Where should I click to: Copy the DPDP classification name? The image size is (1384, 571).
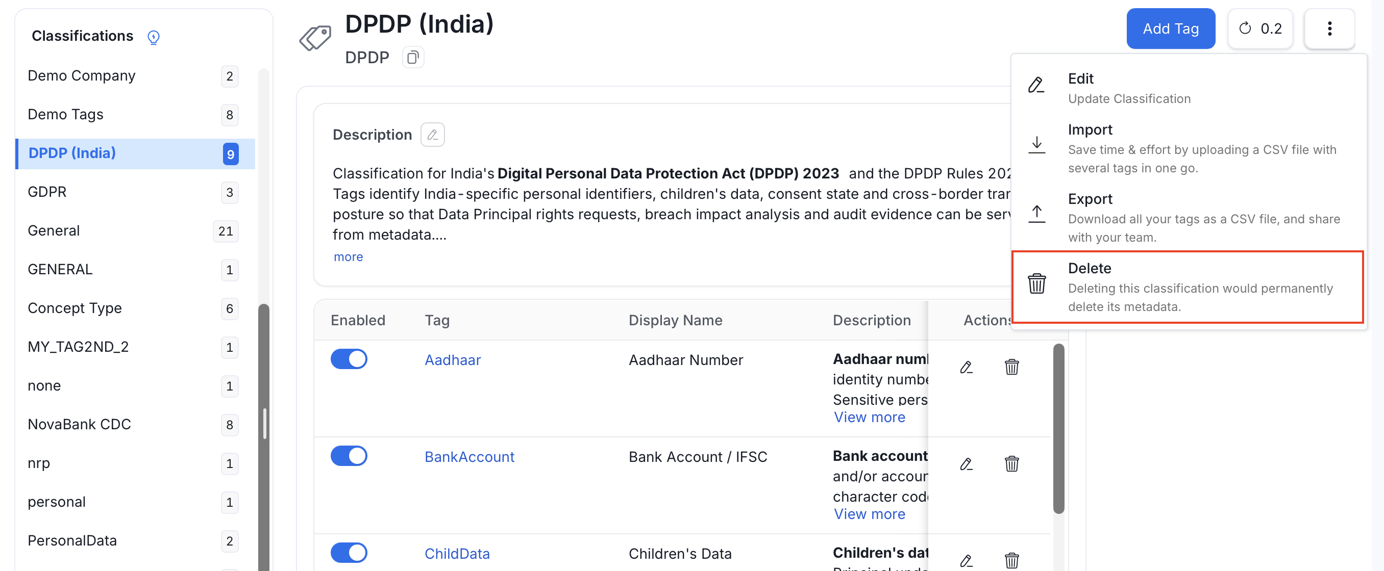tap(413, 58)
